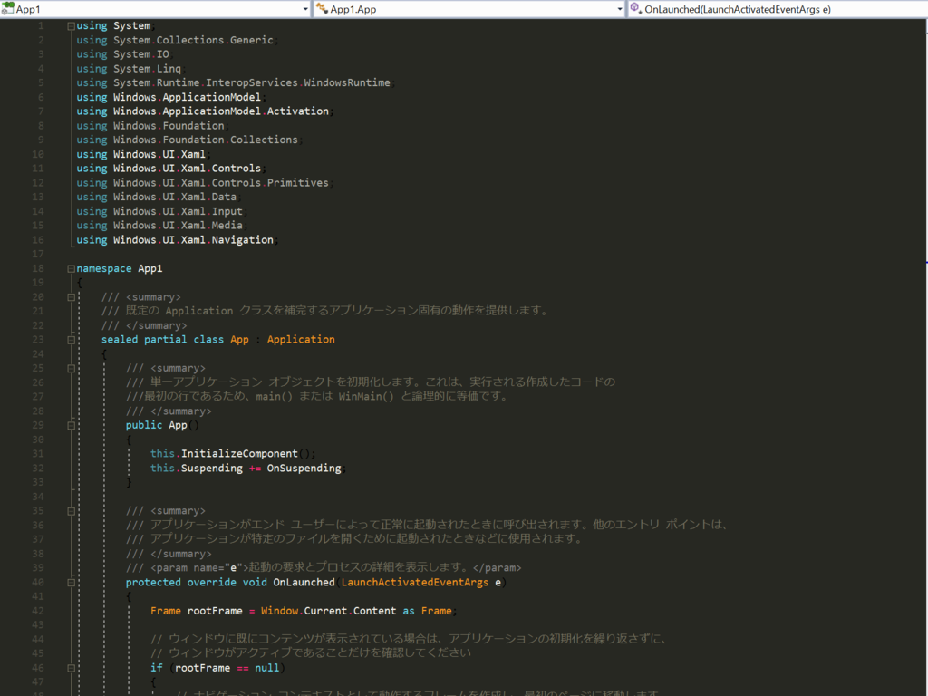Viewport: 928px width, 696px height.
Task: Click 'Windows.UI.Xaml.Navigation' text
Action: click(193, 239)
